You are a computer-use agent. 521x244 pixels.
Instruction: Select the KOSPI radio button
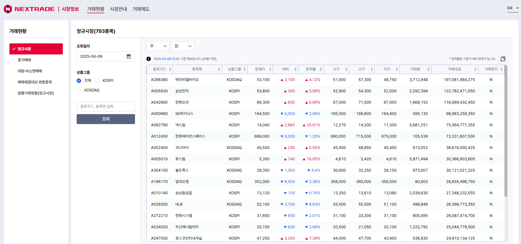97,81
